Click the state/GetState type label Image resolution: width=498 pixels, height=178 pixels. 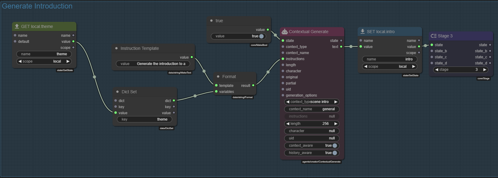(x=65, y=70)
